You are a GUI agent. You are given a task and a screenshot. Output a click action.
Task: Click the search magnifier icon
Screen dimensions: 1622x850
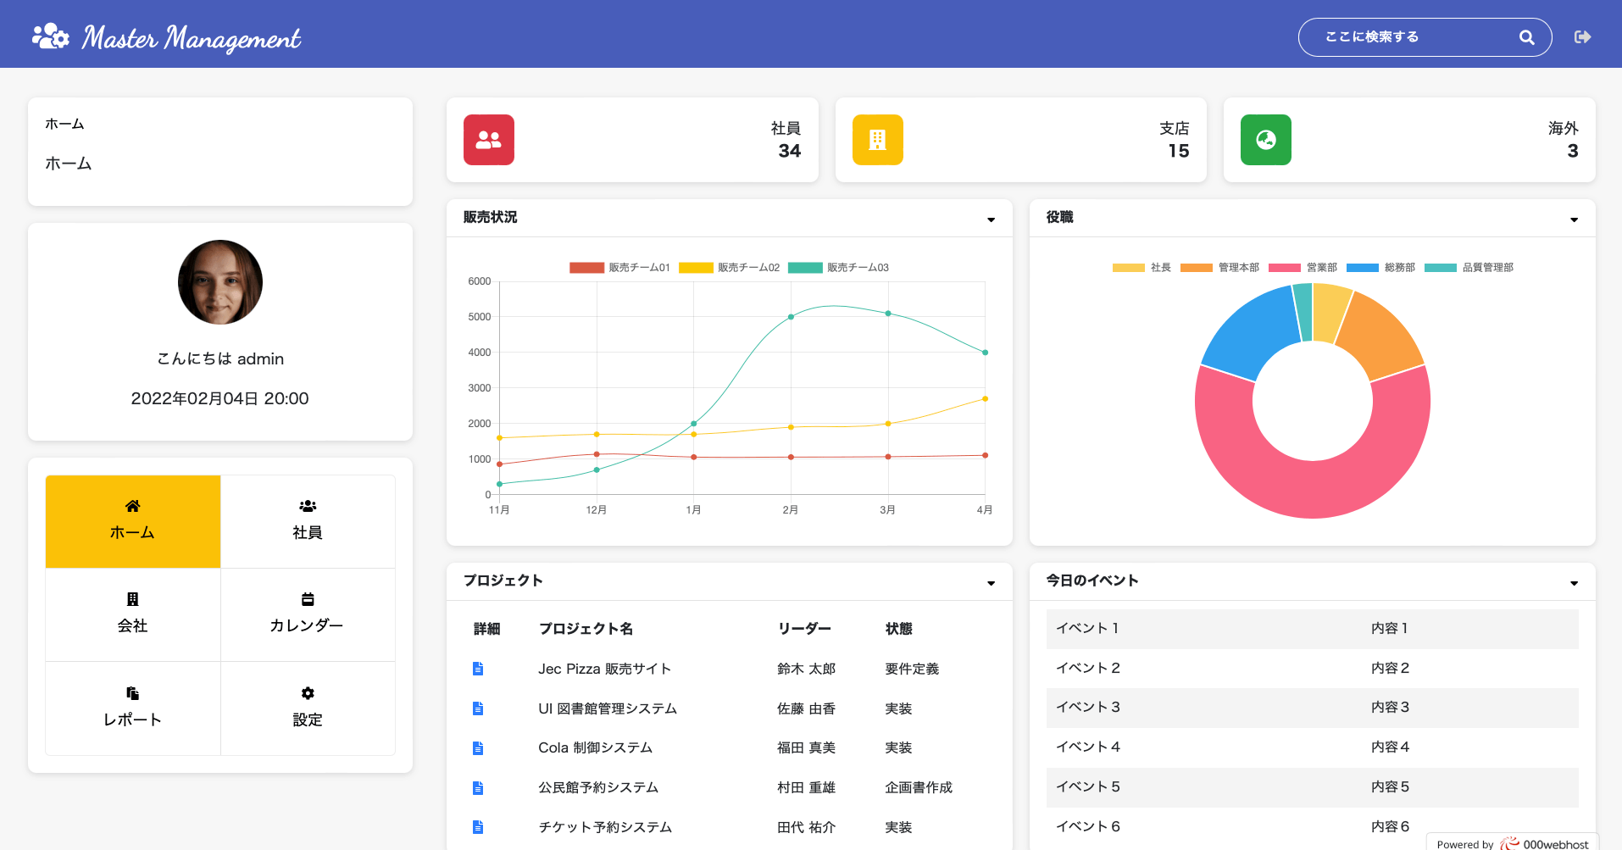click(1526, 37)
